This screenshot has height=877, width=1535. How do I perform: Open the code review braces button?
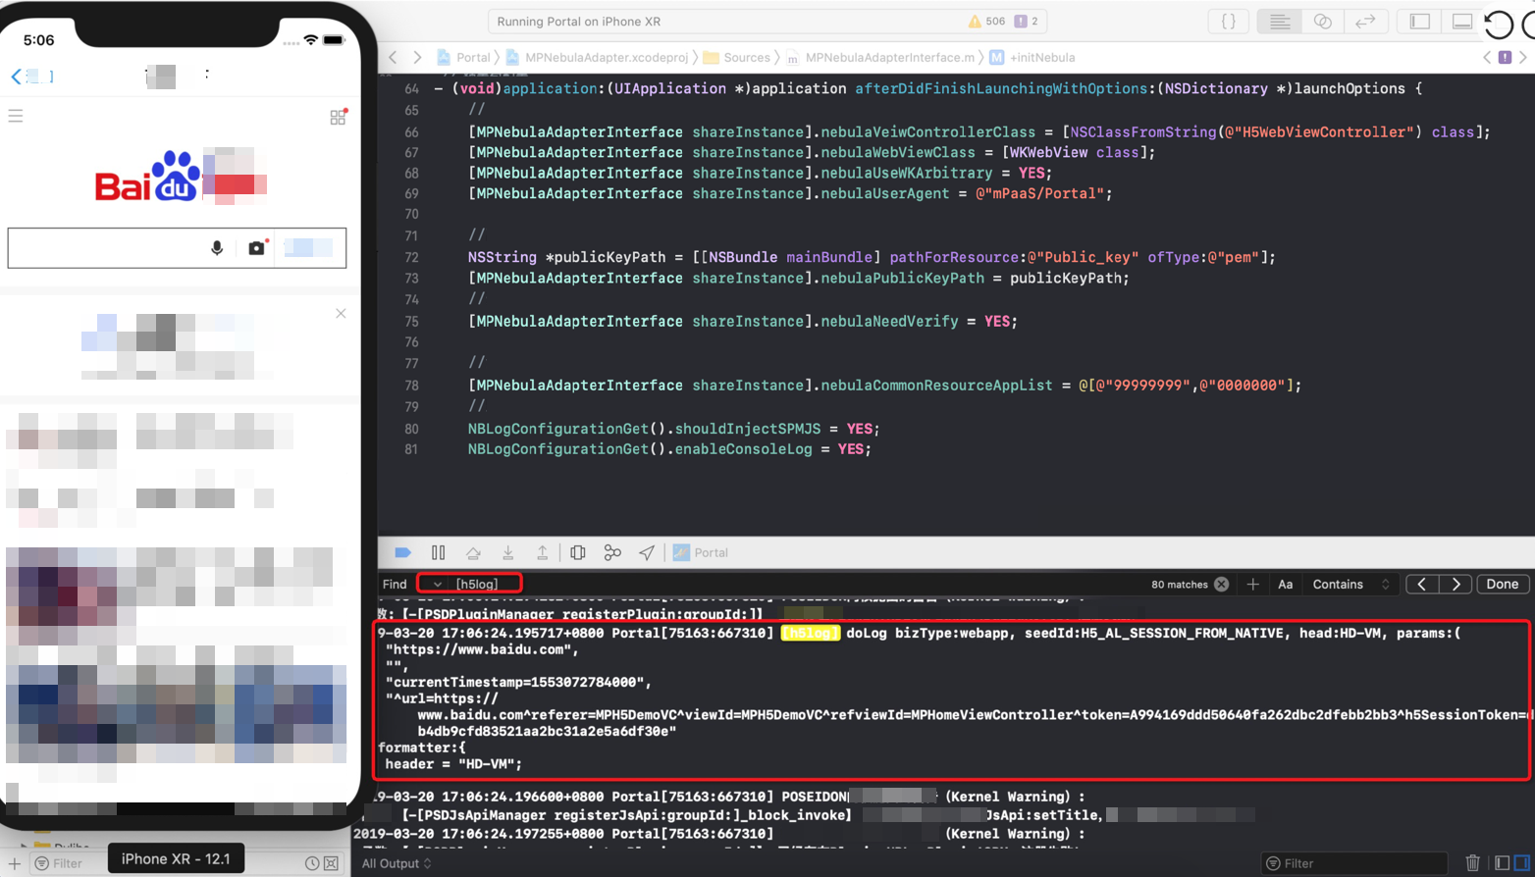pos(1228,21)
